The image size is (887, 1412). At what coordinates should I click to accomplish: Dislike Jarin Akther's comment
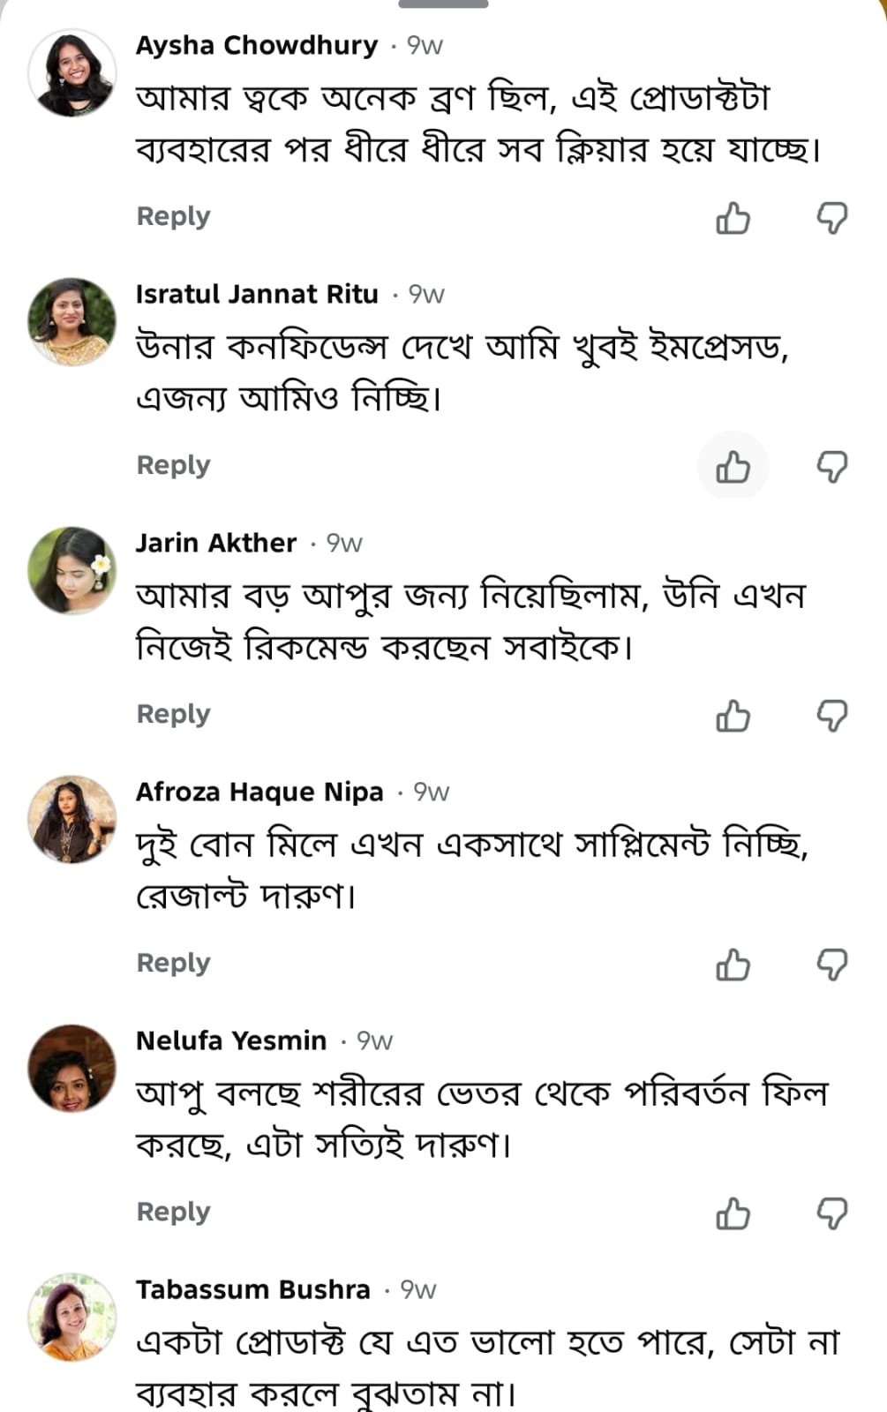831,715
